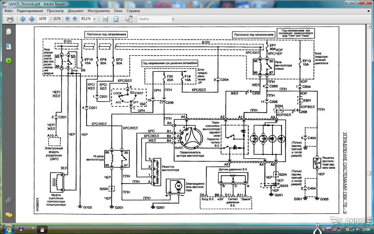Open the Просмотр menu
This screenshot has width=374, height=234.
pyautogui.click(x=55, y=11)
